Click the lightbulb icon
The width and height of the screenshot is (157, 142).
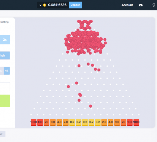tap(154, 5)
